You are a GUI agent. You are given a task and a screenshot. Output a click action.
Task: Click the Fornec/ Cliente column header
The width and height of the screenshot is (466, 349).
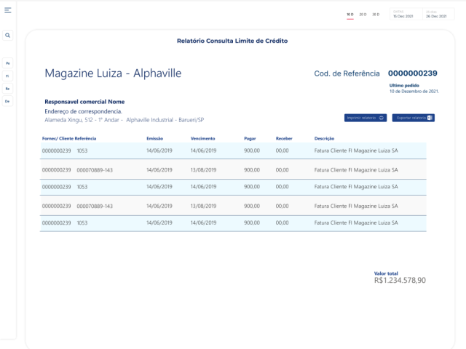[x=58, y=139]
